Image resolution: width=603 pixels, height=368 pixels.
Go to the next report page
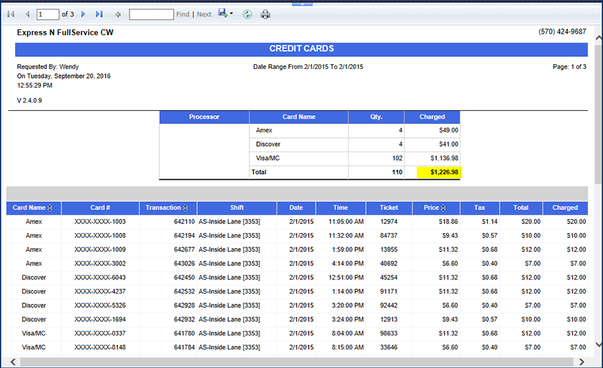tap(83, 14)
